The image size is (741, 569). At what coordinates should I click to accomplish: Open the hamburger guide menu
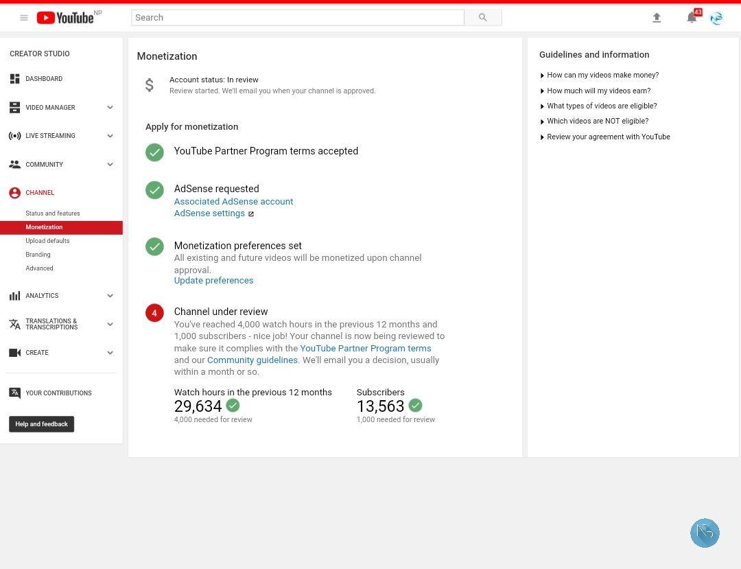[x=23, y=18]
